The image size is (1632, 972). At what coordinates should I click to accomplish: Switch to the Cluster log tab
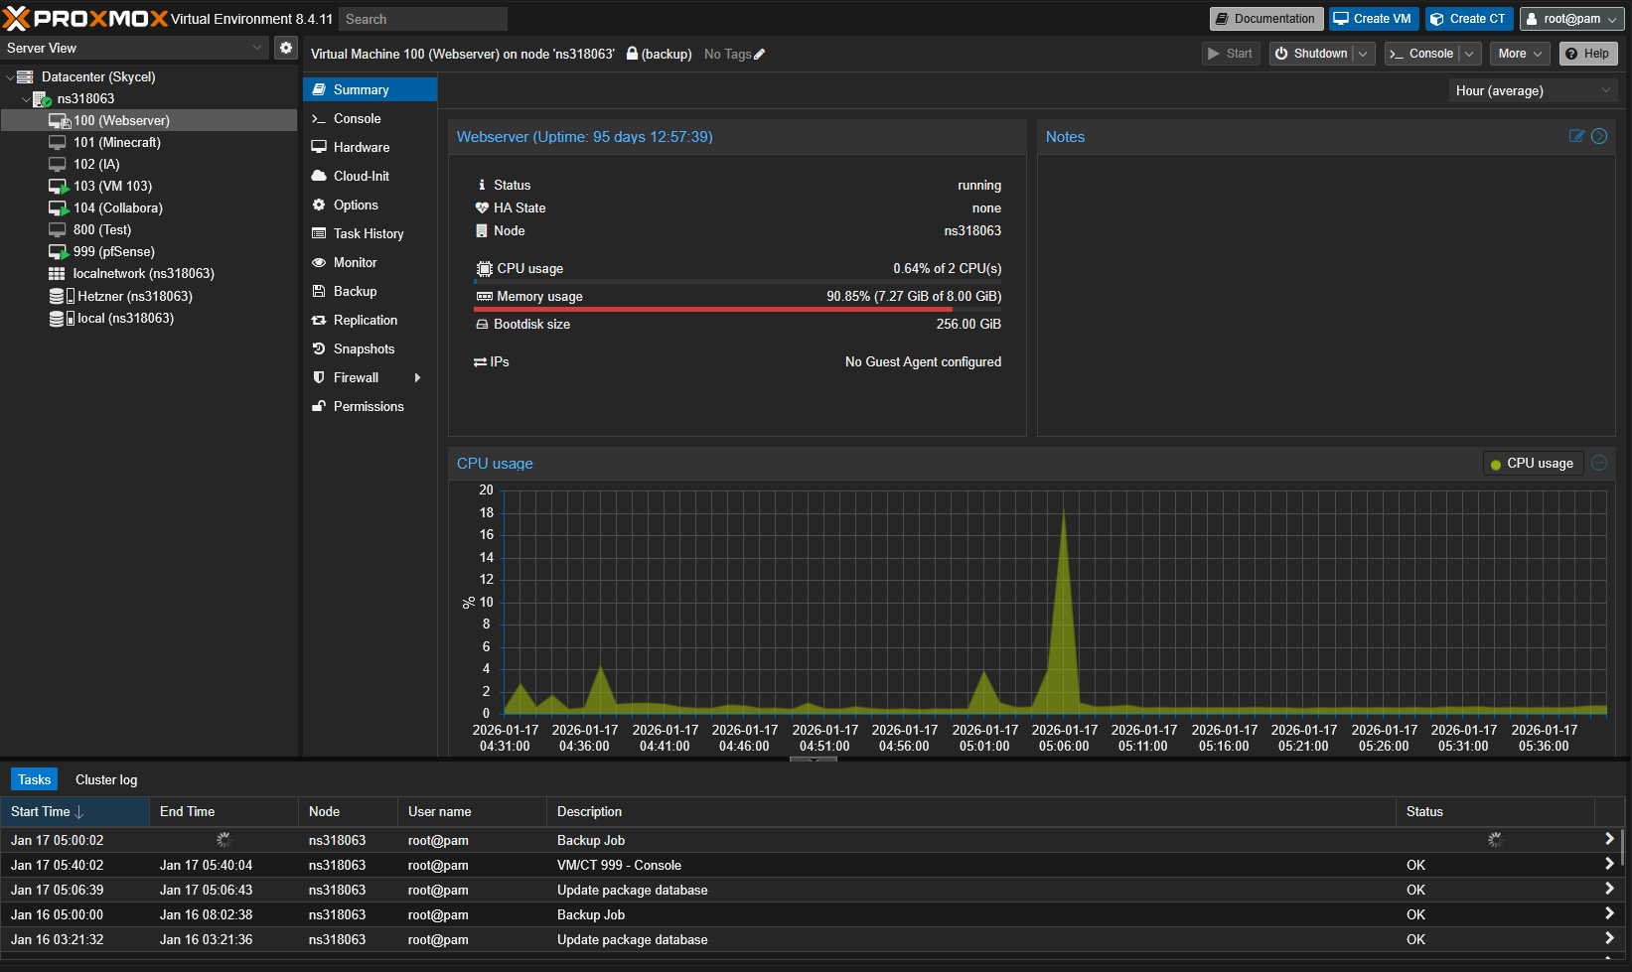[x=105, y=779]
